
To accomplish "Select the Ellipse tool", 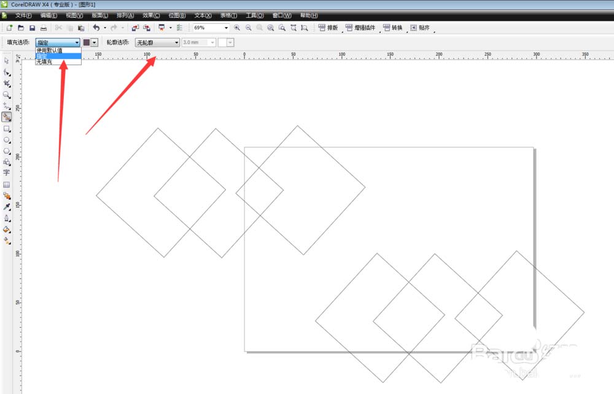I will tap(7, 140).
